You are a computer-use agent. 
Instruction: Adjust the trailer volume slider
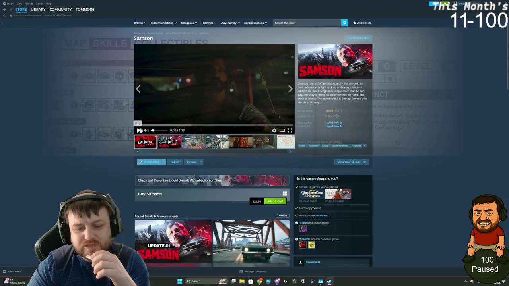point(159,130)
